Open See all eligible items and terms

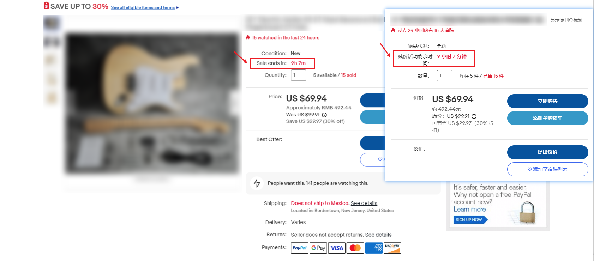[x=143, y=7]
